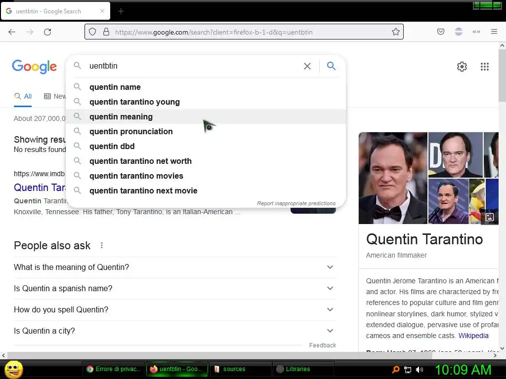Screen dimensions: 506x379
Task: Select the 'quentin tarantino young' suggestion
Action: [x=206, y=102]
